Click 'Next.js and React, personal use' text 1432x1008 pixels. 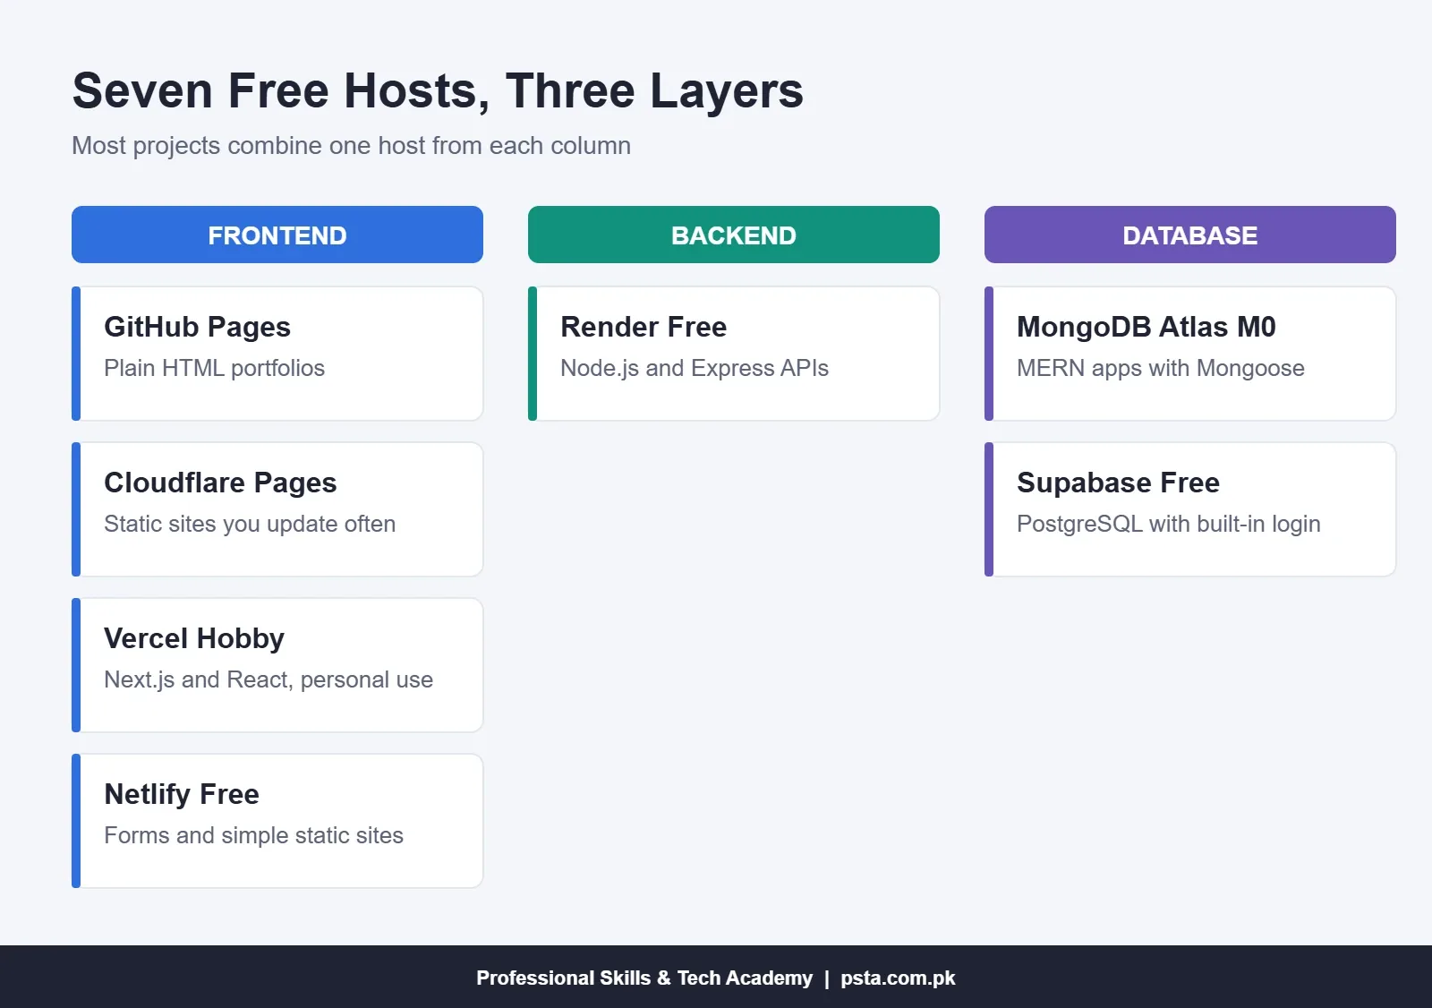click(x=268, y=679)
